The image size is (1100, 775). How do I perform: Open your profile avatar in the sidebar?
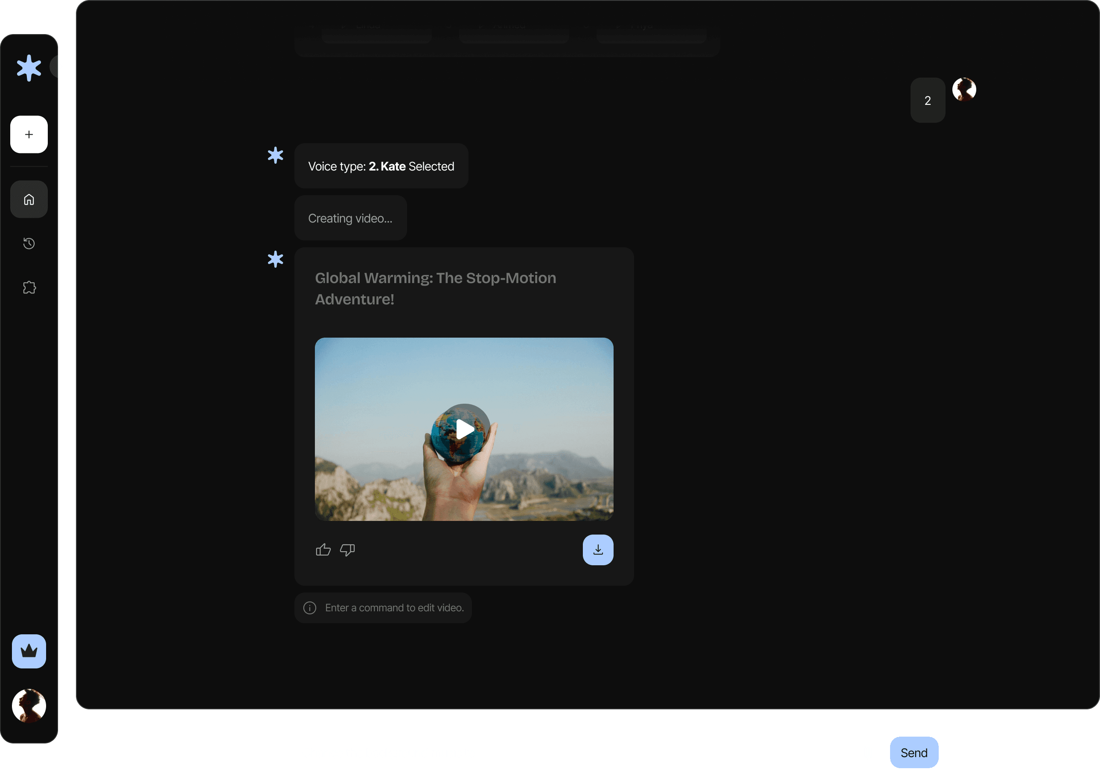point(28,706)
